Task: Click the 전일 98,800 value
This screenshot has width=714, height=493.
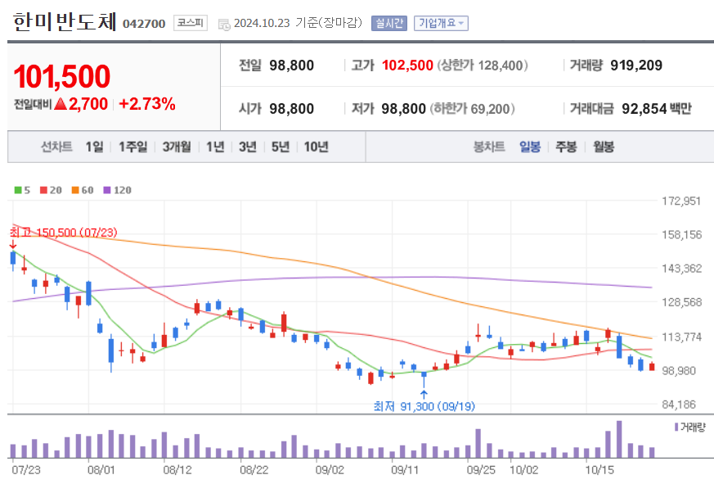Action: point(291,66)
